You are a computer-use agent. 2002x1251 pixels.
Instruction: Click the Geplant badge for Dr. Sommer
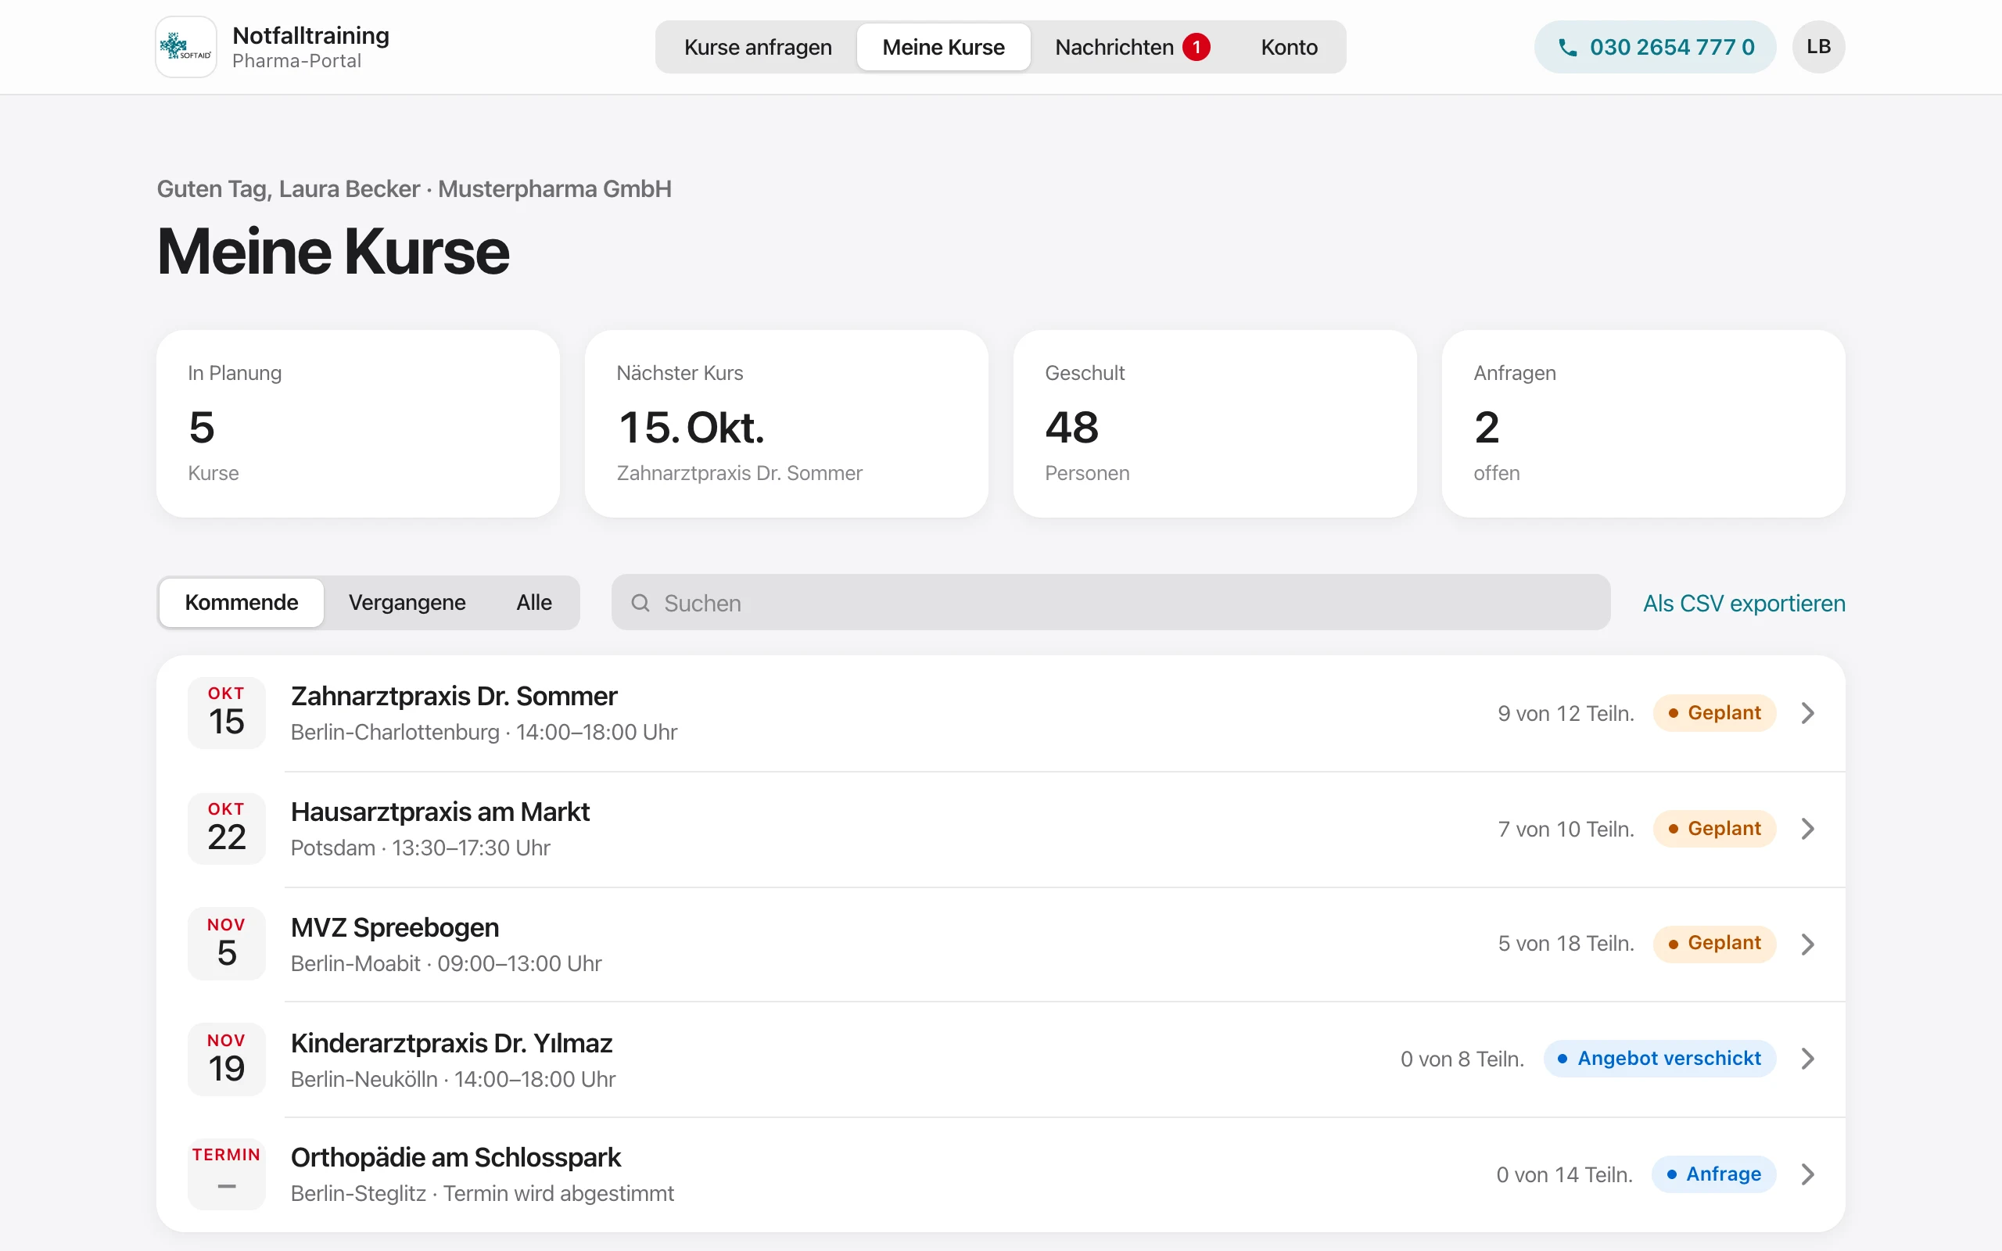(1714, 713)
